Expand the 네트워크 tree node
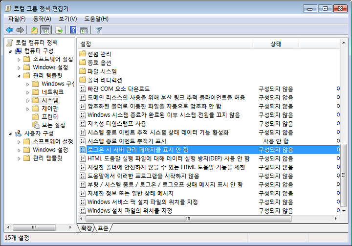 click(x=27, y=92)
